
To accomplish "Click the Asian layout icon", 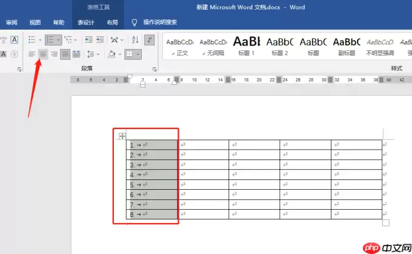I will coord(115,40).
